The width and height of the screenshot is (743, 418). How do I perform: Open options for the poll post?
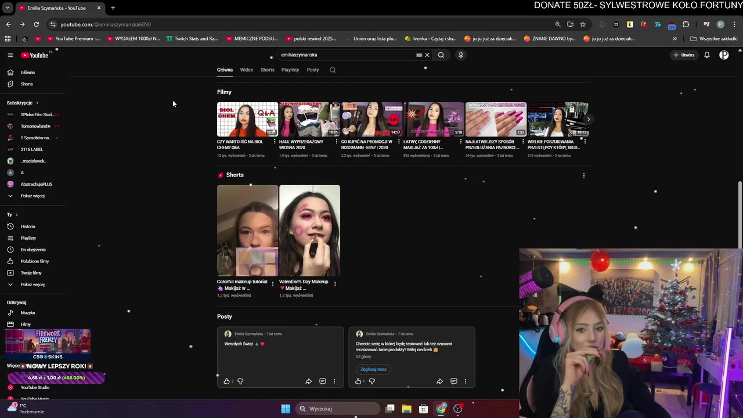click(465, 381)
